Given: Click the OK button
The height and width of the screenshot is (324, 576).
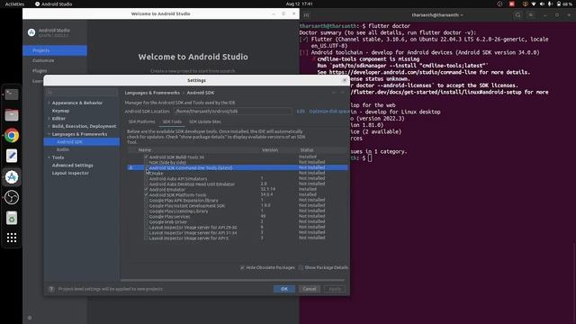Looking at the screenshot, I should [284, 289].
